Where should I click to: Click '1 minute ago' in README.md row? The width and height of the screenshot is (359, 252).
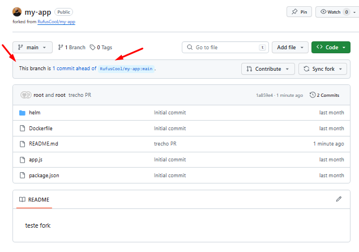(328, 144)
